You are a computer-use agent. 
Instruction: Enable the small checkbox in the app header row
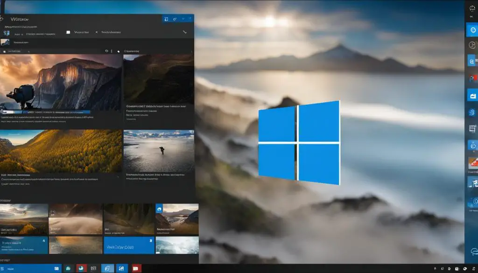pyautogui.click(x=68, y=32)
